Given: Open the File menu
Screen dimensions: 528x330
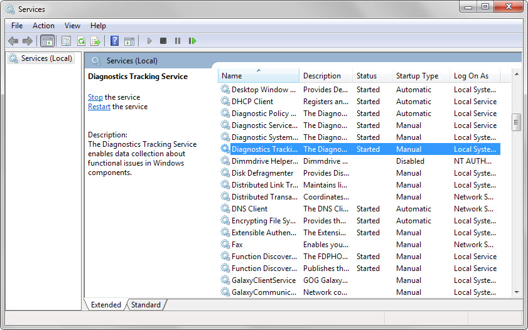Looking at the screenshot, I should [x=17, y=26].
